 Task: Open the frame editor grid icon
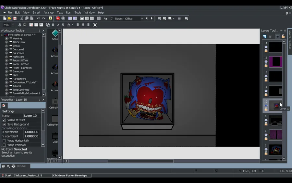[x=75, y=18]
